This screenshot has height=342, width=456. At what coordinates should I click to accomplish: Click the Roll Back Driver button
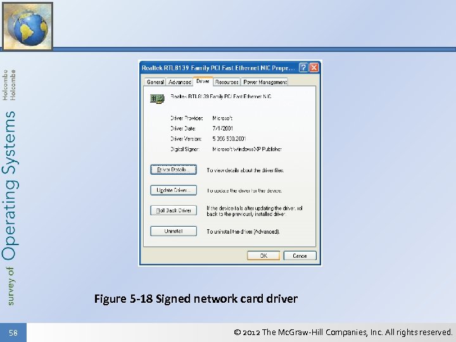click(174, 210)
